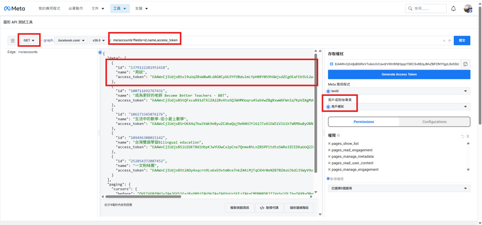This screenshot has height=225, width=482.
Task: Click 儲存連線階段 button
Action: [299, 208]
